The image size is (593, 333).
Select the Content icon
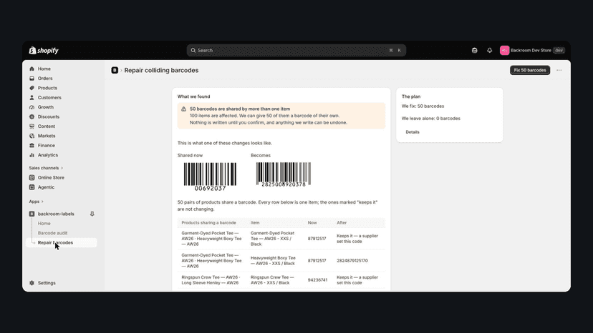[32, 126]
